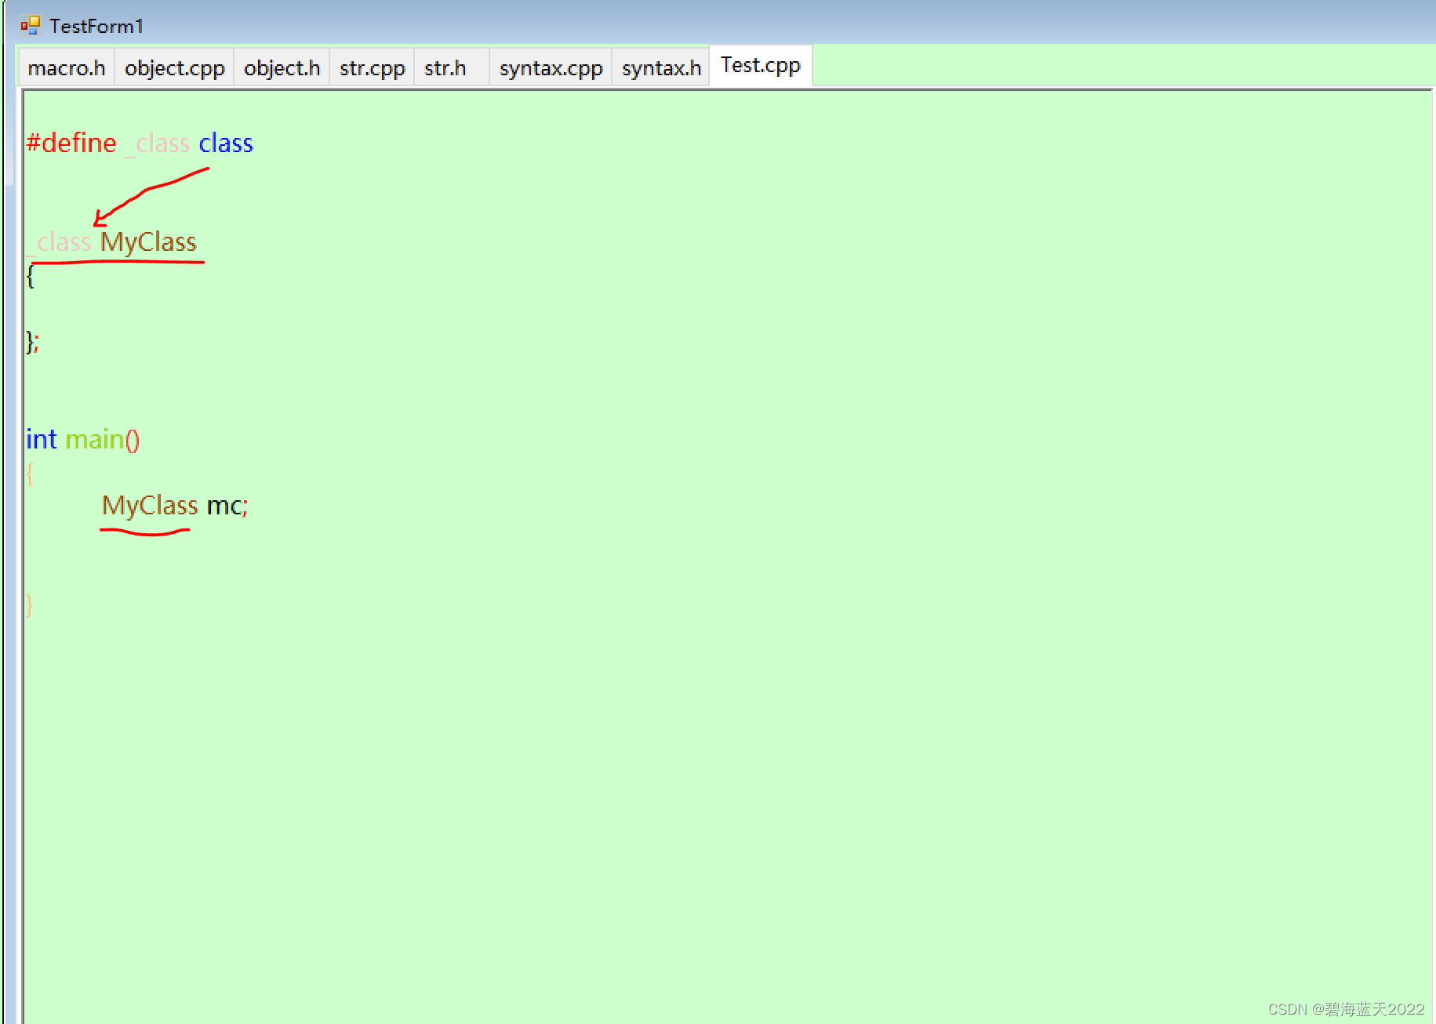This screenshot has height=1024, width=1436.
Task: Open the object.cpp tab
Action: (x=175, y=68)
